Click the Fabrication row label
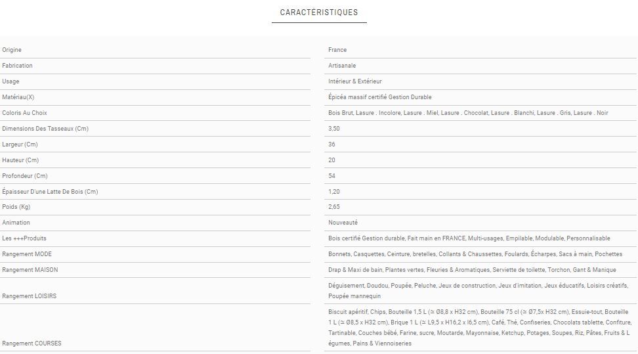Viewport: 638px width, 354px height. pyautogui.click(x=17, y=66)
